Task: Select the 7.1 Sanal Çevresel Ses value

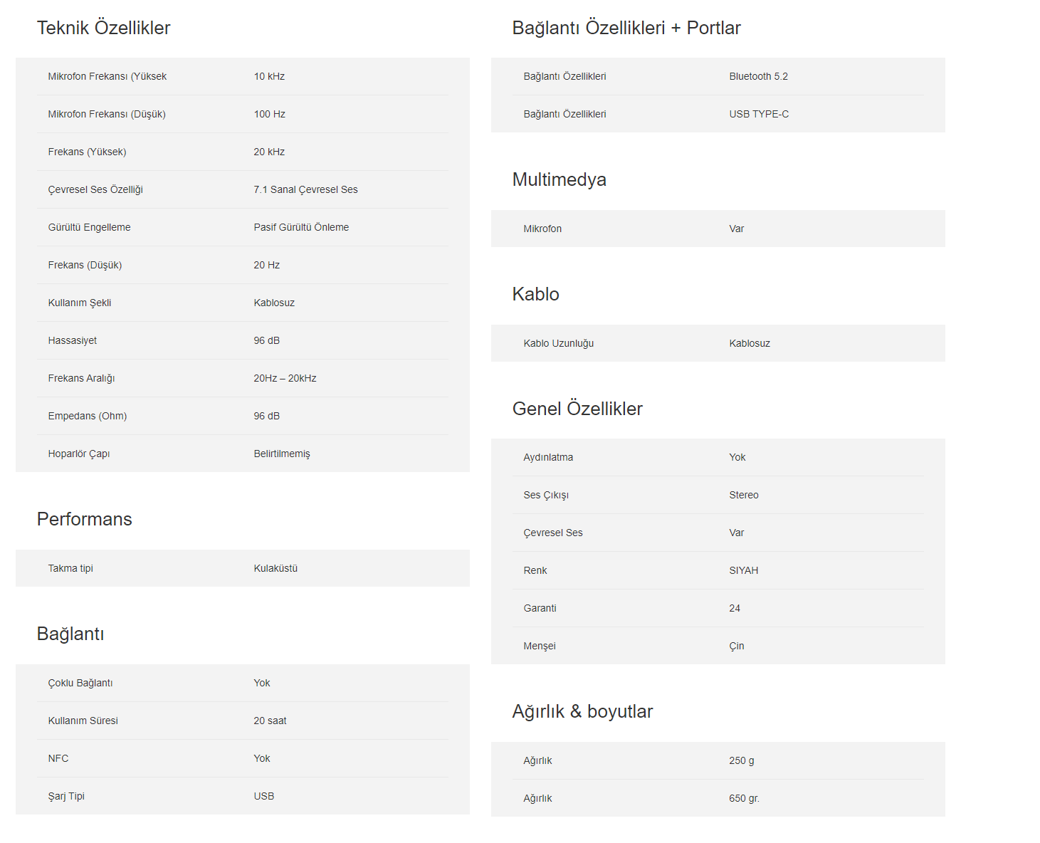Action: click(x=305, y=189)
